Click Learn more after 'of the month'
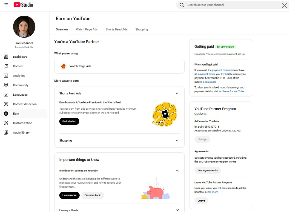 pos(210,82)
